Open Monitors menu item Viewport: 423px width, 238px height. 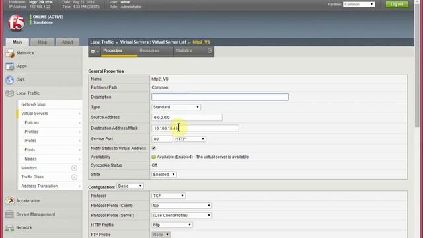pyautogui.click(x=29, y=168)
